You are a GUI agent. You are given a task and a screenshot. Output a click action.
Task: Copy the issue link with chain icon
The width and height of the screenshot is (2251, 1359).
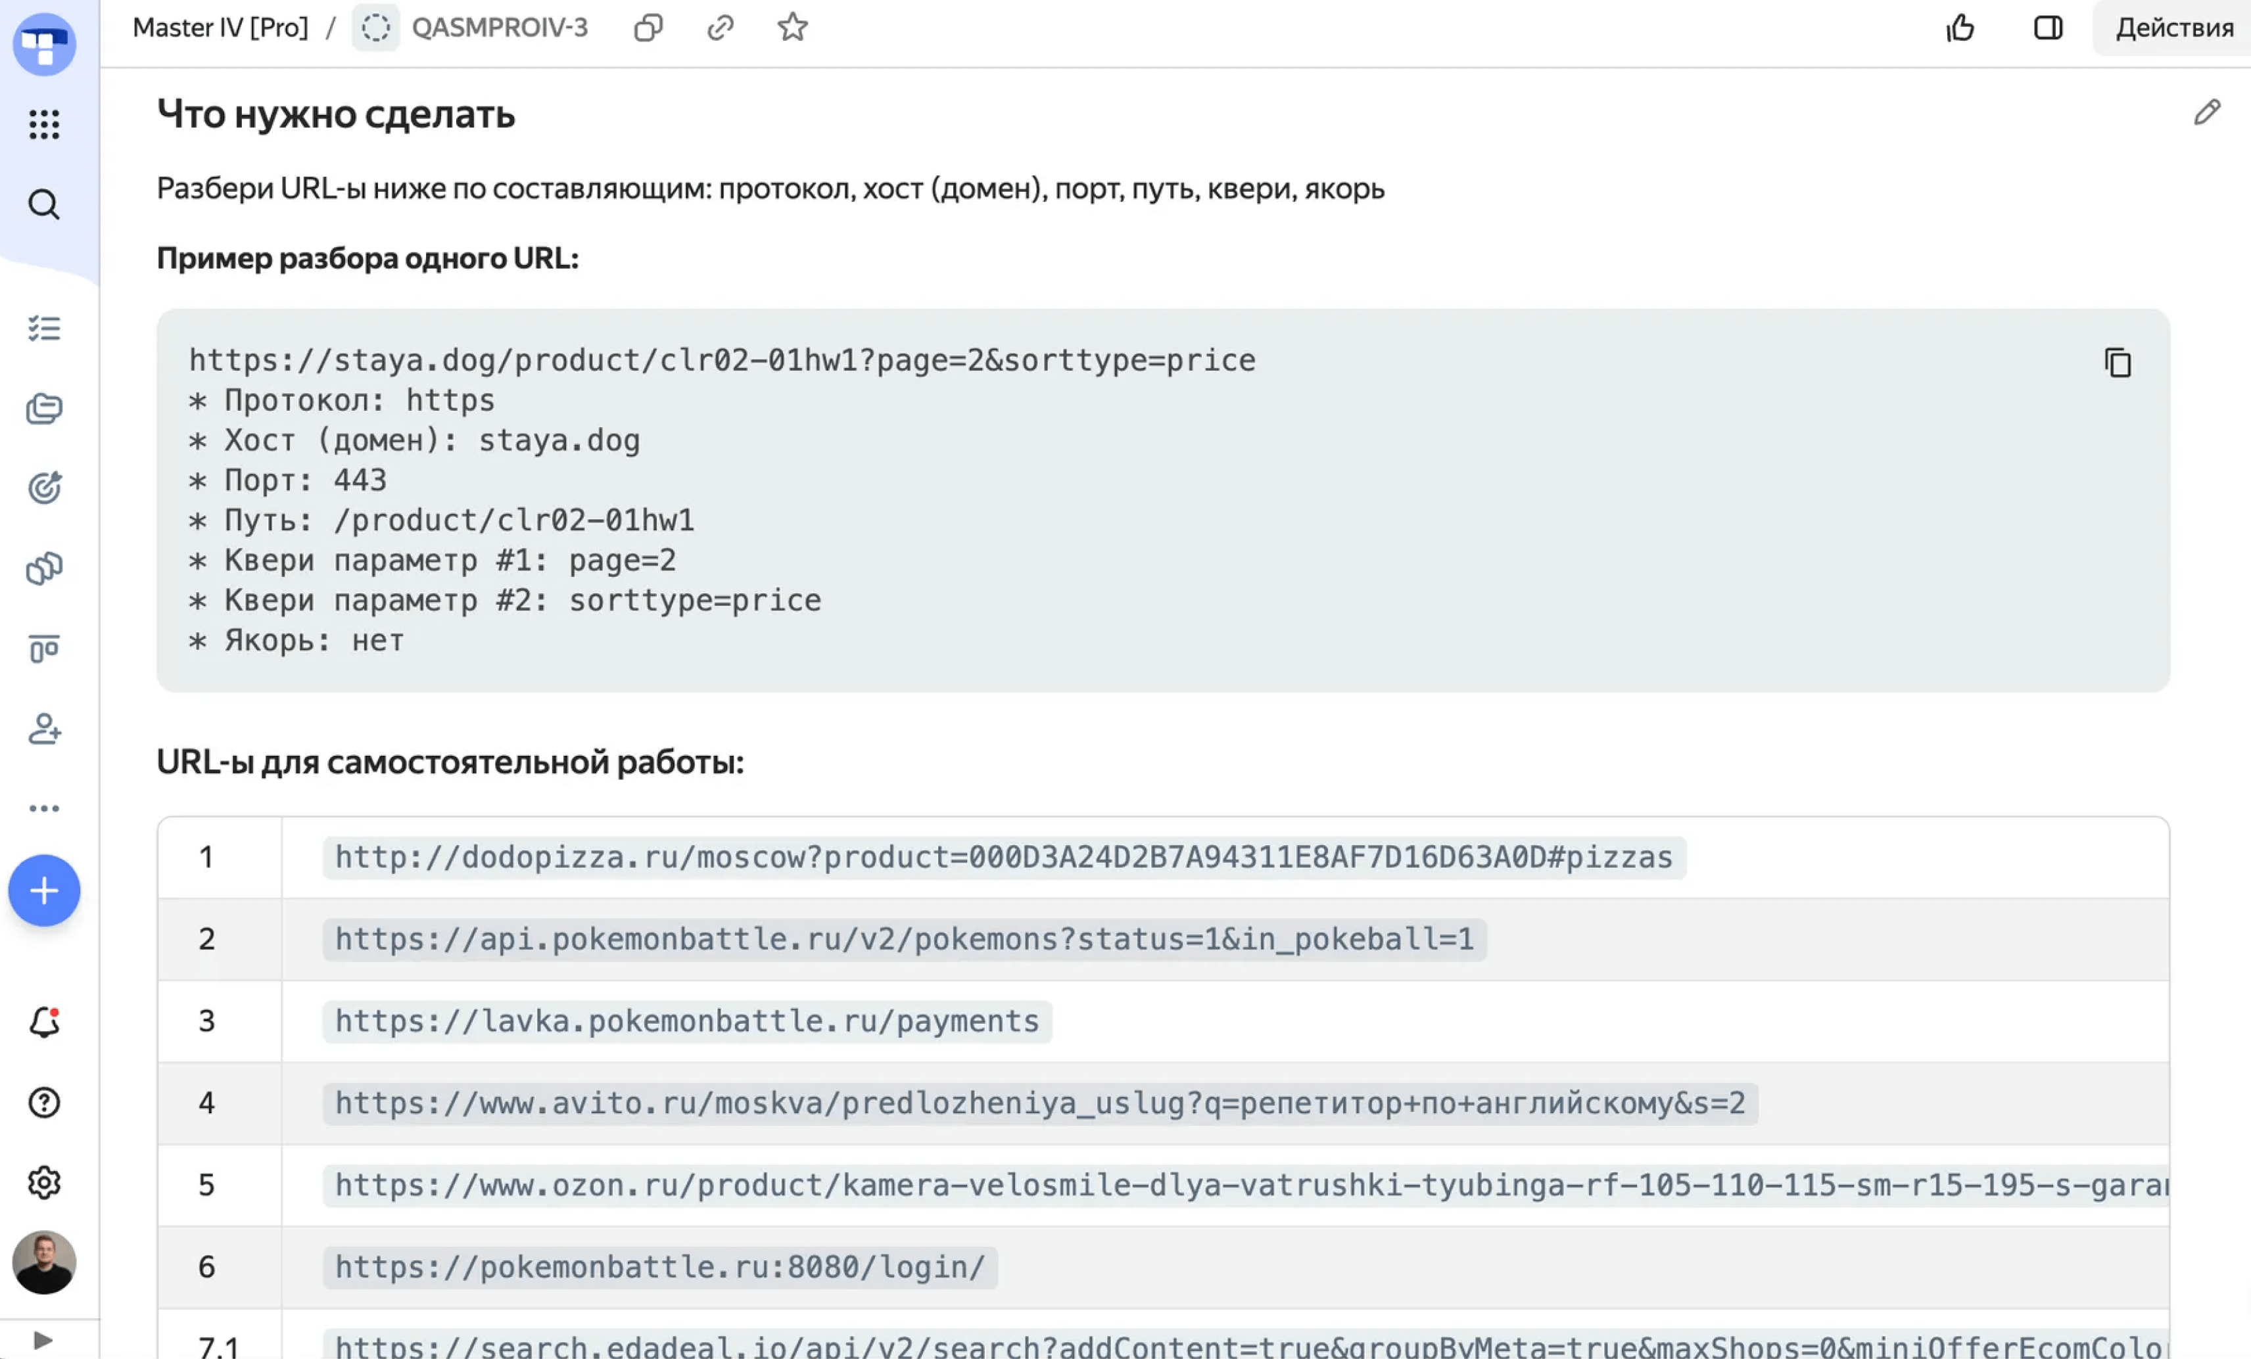(x=720, y=28)
